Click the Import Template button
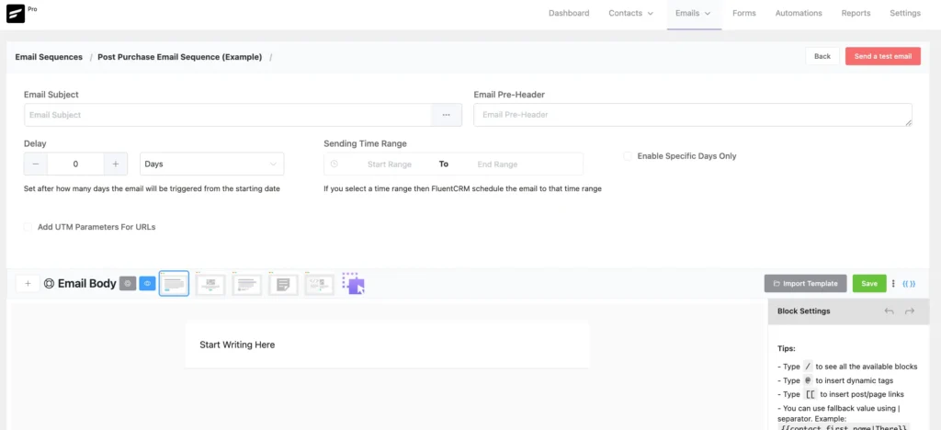The height and width of the screenshot is (430, 941). point(805,284)
